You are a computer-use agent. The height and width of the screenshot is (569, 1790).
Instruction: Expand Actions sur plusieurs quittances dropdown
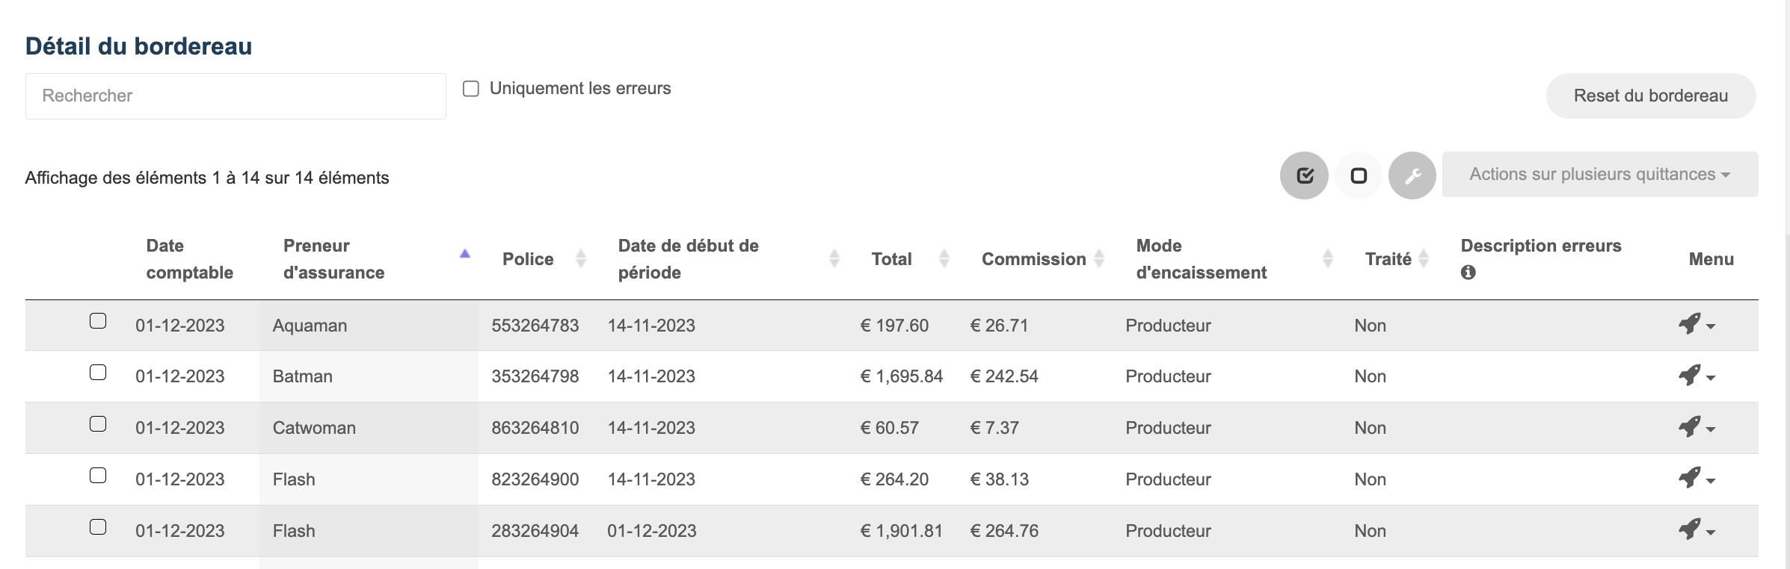pos(1600,175)
